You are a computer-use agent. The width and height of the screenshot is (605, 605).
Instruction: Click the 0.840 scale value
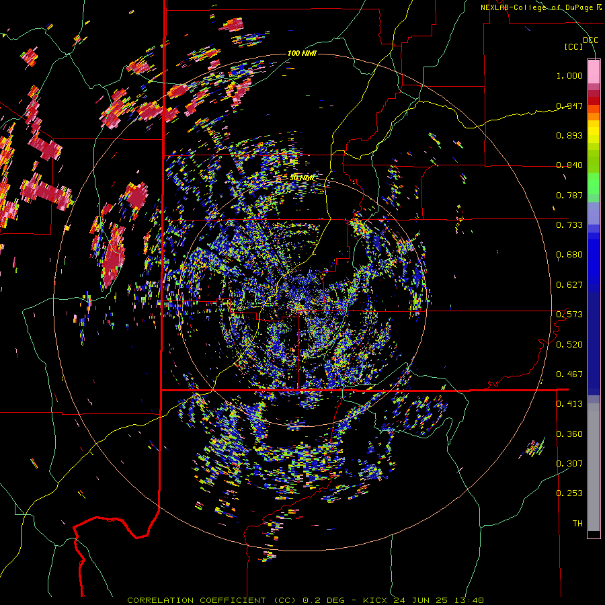point(569,165)
